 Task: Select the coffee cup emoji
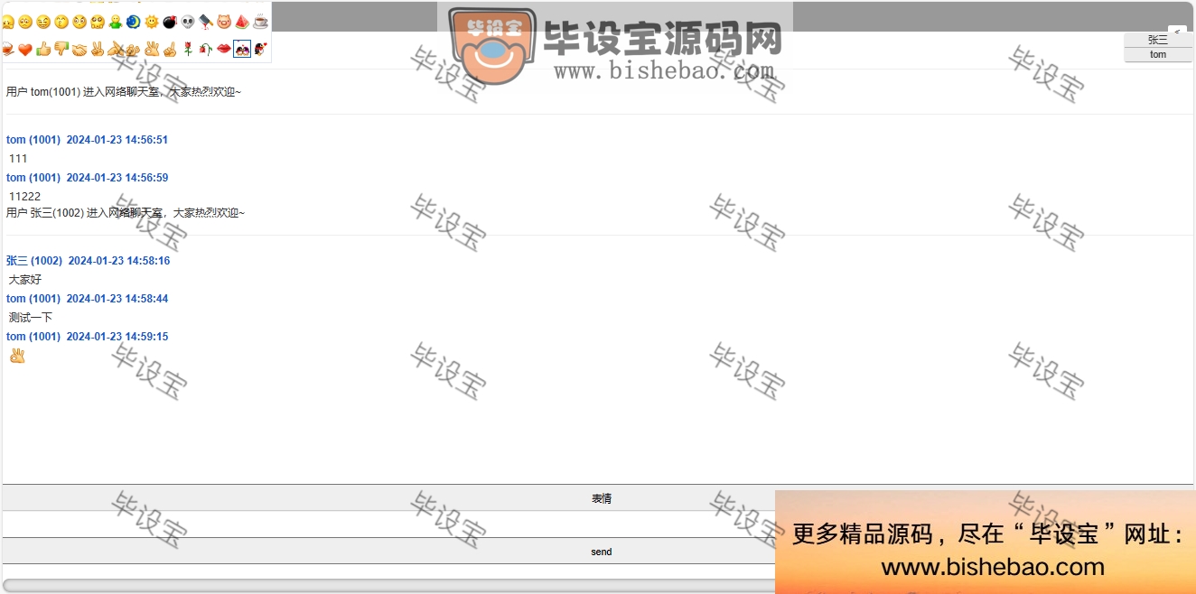coord(258,23)
